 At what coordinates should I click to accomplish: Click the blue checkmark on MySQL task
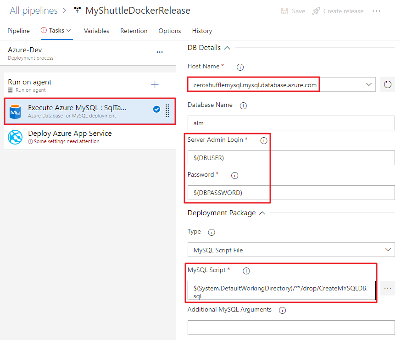click(156, 109)
